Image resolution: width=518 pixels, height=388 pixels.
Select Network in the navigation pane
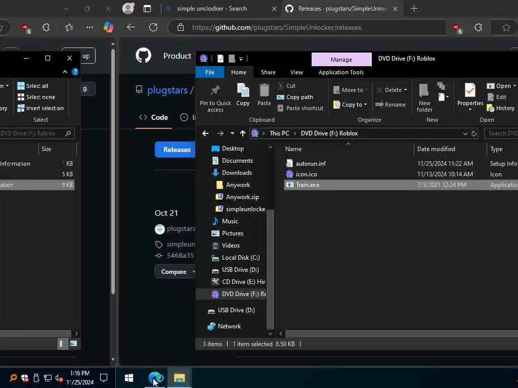(229, 326)
